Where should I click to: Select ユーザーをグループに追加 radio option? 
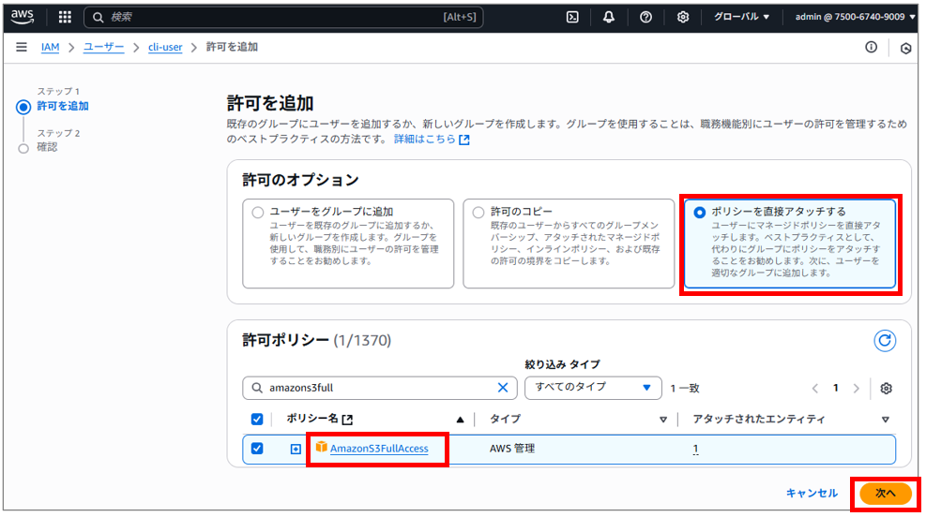point(257,213)
